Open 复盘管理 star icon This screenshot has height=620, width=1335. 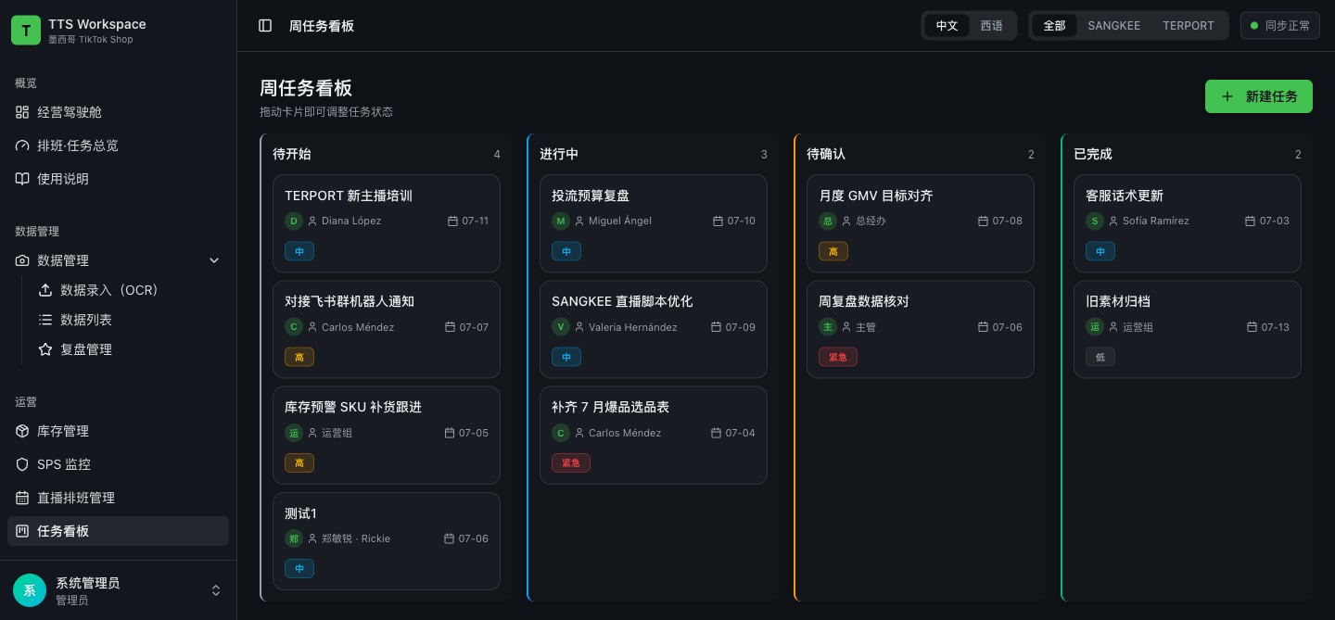[x=45, y=349]
